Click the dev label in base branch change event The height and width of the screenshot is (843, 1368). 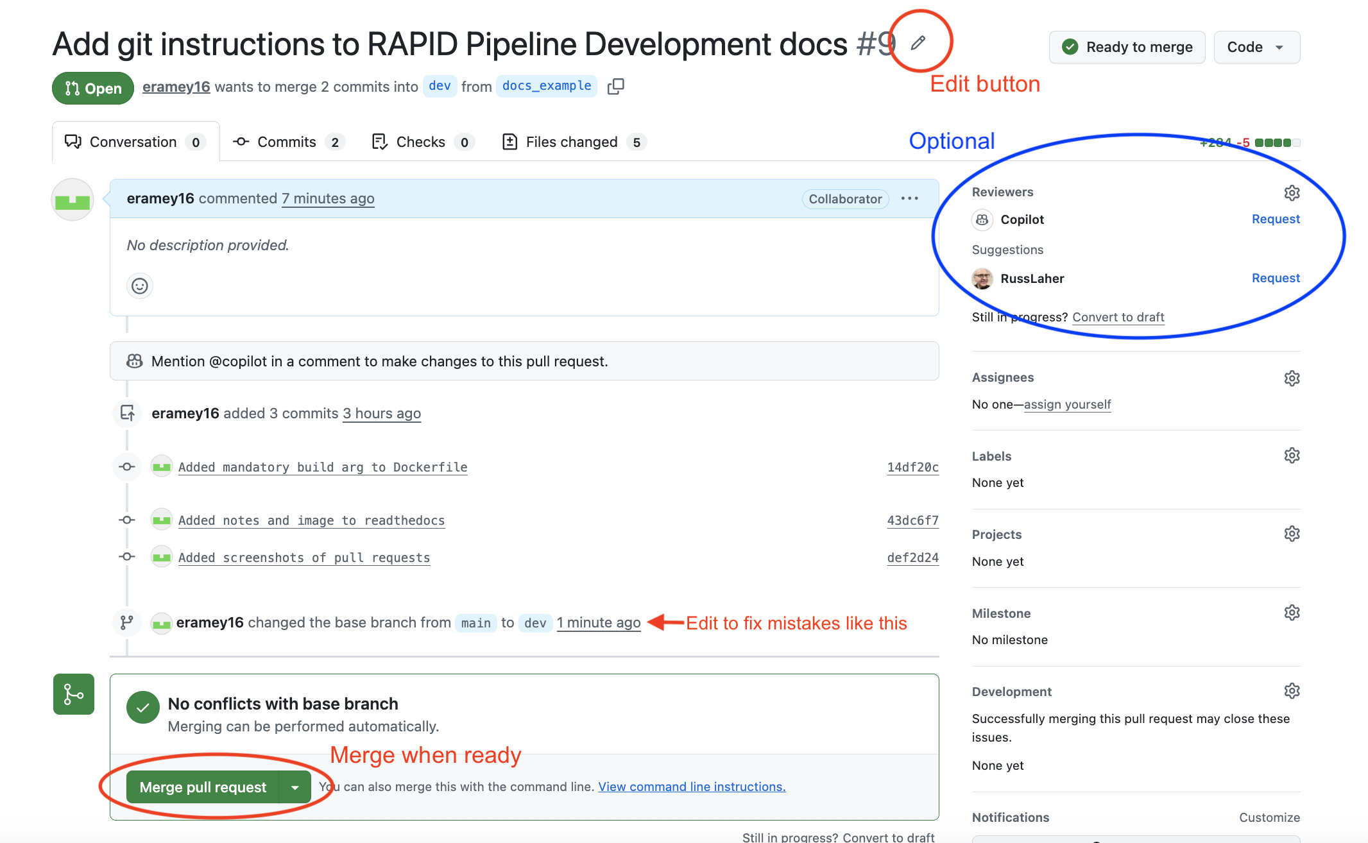(535, 623)
